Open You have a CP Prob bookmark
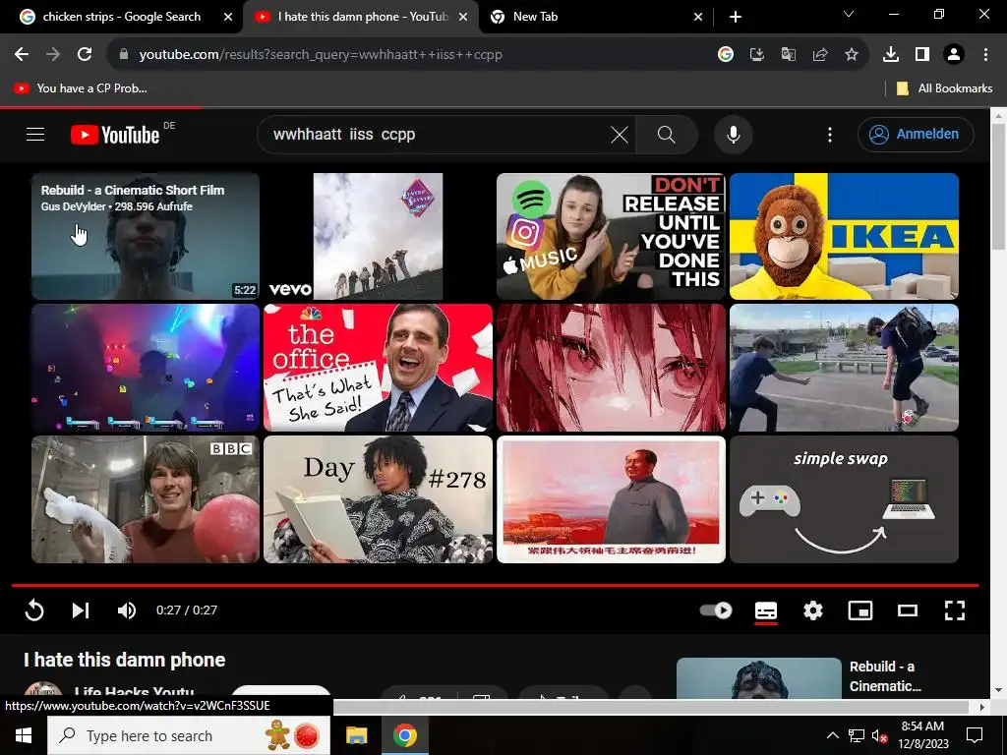Image resolution: width=1007 pixels, height=755 pixels. 81,88
